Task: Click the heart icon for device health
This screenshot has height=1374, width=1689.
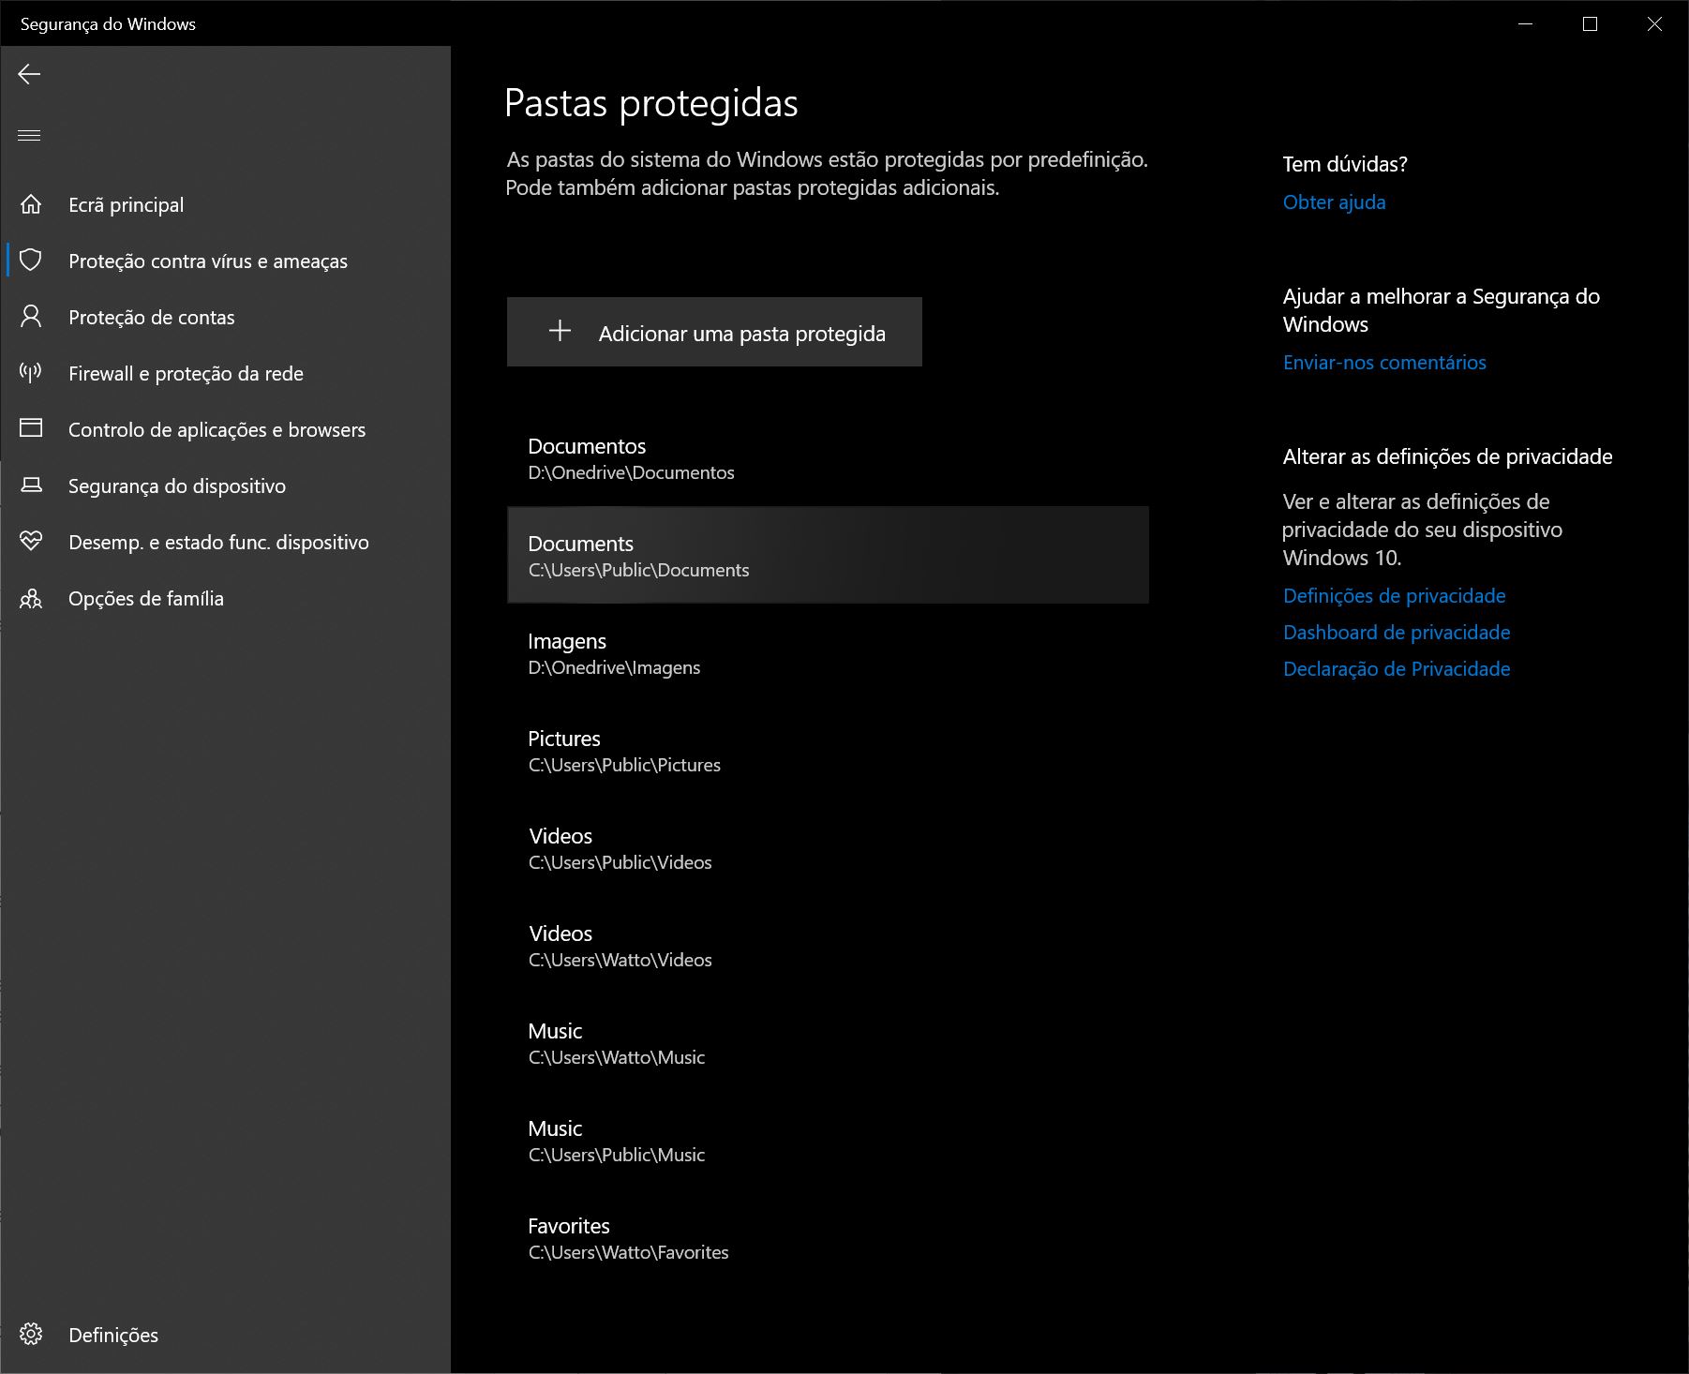Action: [31, 542]
